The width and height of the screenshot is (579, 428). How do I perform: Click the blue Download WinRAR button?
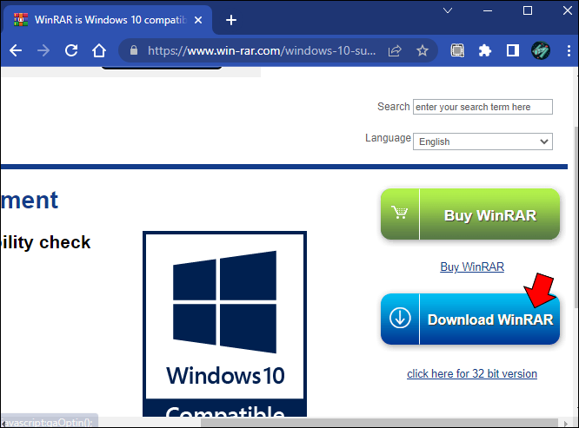[x=470, y=319]
